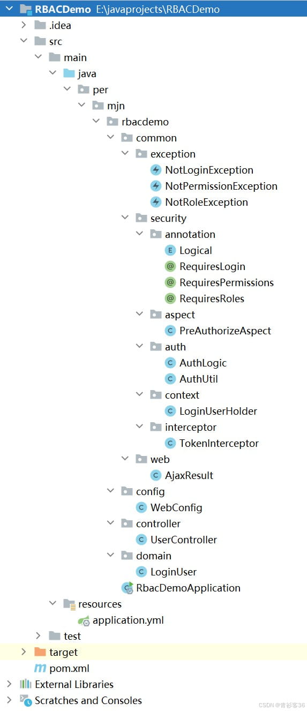Select the AuthLogic class

(x=203, y=363)
